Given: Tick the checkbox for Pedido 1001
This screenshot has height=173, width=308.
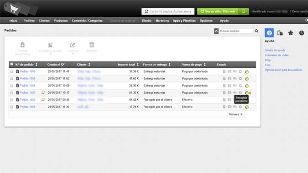Looking at the screenshot, I should pos(11,107).
